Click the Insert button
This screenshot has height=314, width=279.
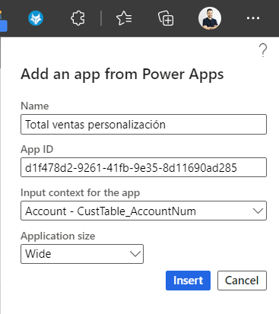pos(188,281)
